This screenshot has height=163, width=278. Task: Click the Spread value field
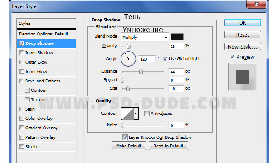point(176,80)
